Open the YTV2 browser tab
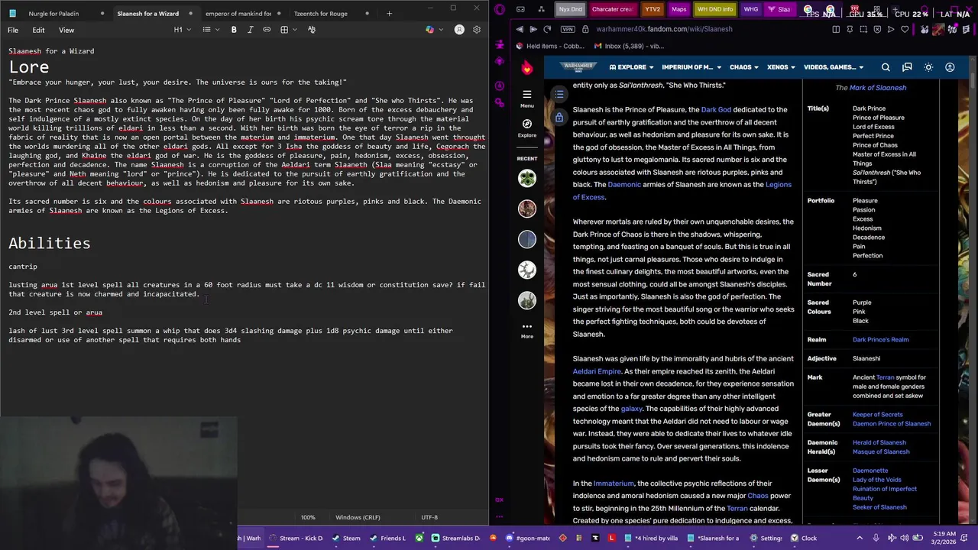This screenshot has height=550, width=978. [653, 9]
